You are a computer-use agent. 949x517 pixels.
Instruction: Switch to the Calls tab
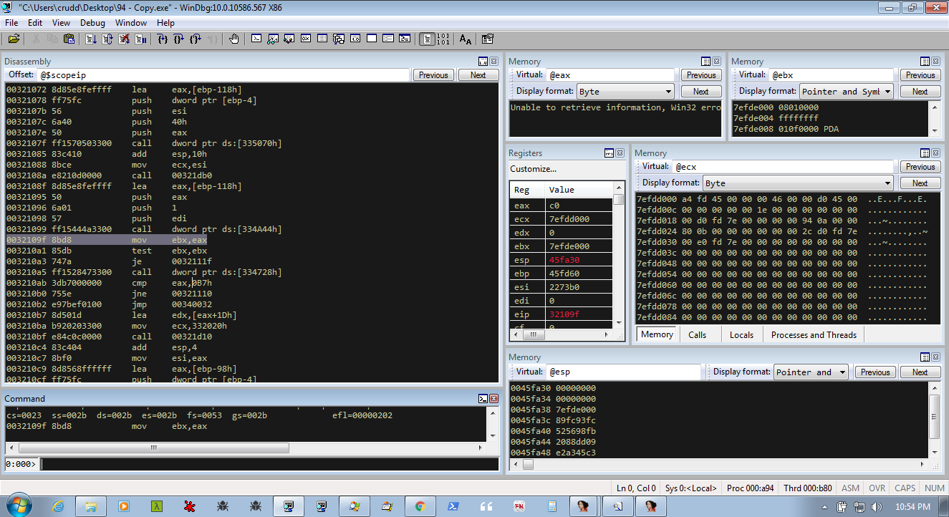pyautogui.click(x=697, y=334)
